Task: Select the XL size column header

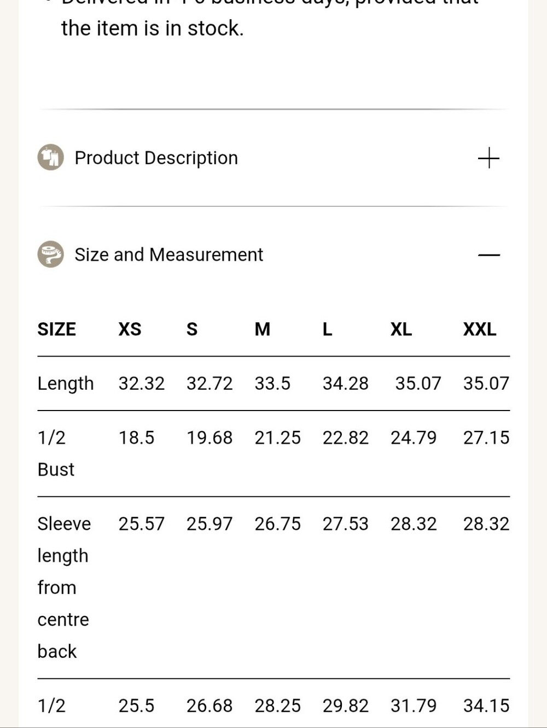Action: [401, 329]
